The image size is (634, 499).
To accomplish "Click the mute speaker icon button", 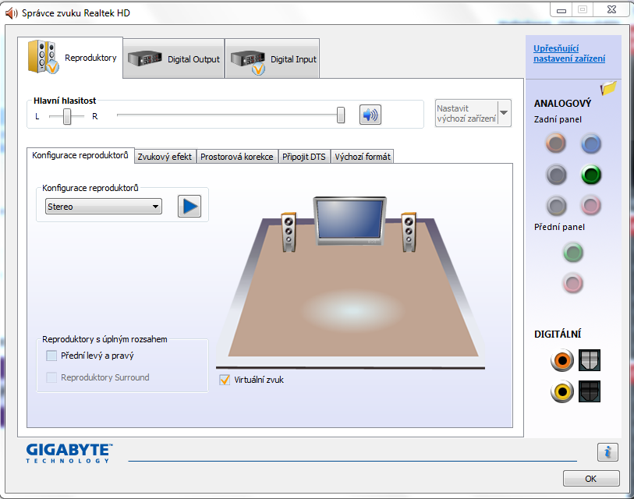I will point(370,115).
